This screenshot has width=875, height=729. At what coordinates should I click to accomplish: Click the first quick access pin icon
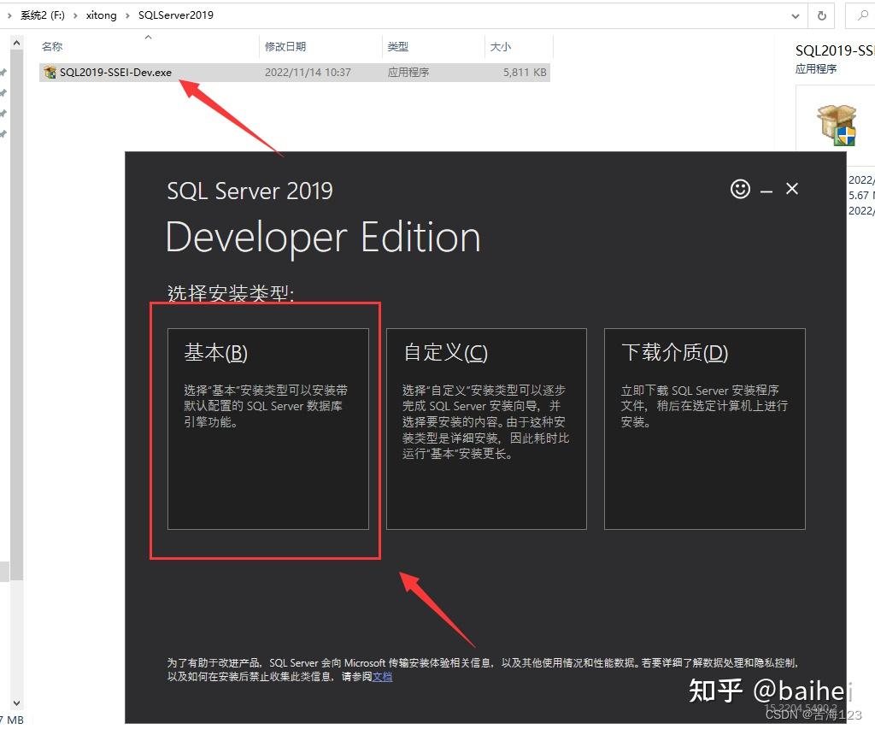(4, 72)
